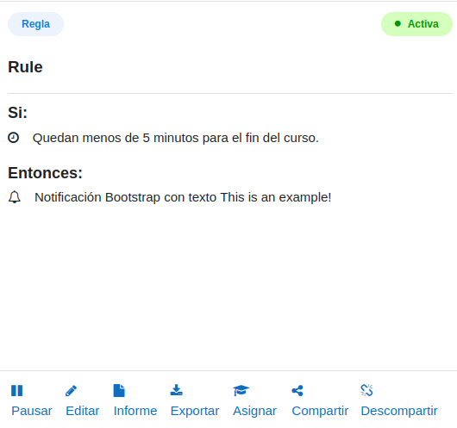Click the graduation cap assign icon
Screen dimensions: 457x428
241,390
